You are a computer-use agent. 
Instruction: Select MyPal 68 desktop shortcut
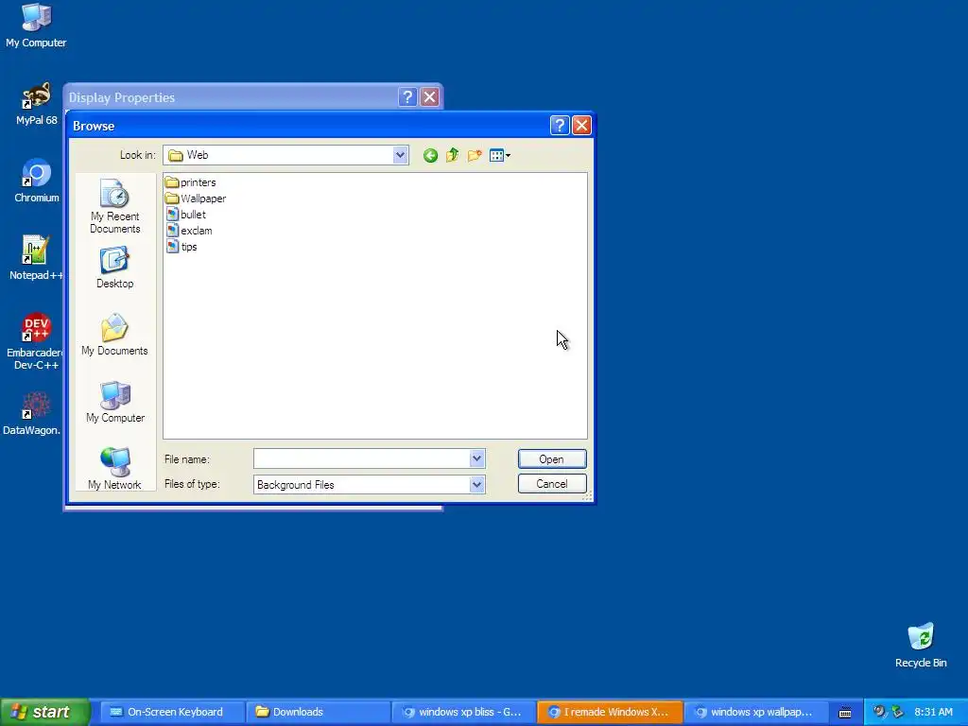coord(37,104)
